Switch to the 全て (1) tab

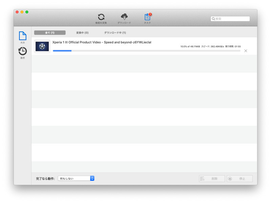50,32
